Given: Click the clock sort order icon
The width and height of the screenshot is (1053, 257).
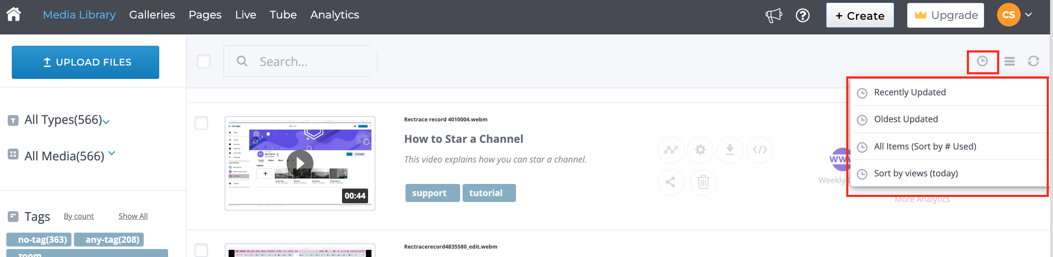Looking at the screenshot, I should [x=982, y=61].
